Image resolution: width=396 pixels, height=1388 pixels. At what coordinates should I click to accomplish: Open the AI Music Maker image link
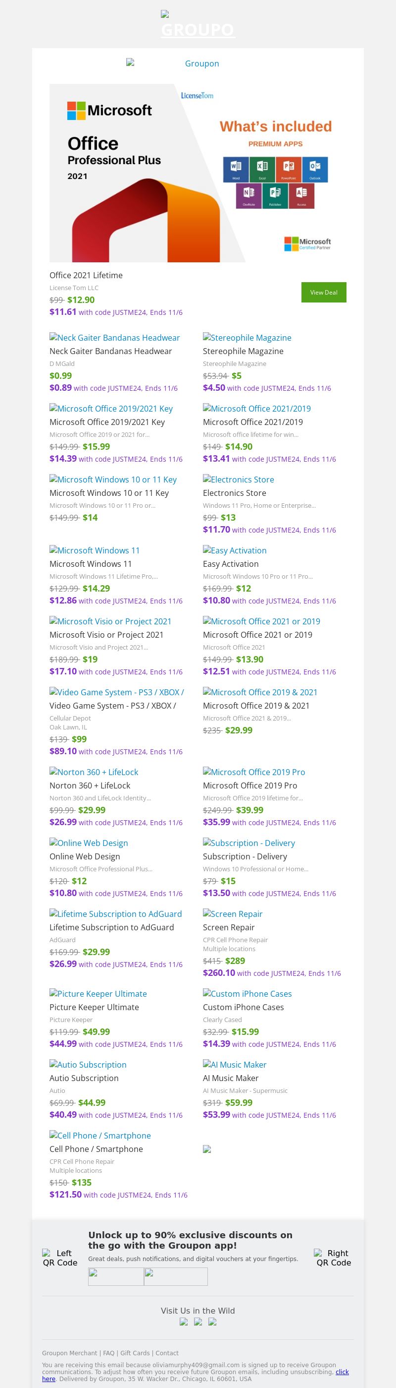click(235, 1065)
